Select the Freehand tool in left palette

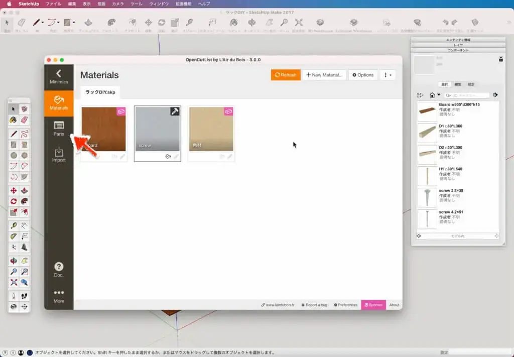coord(24,134)
